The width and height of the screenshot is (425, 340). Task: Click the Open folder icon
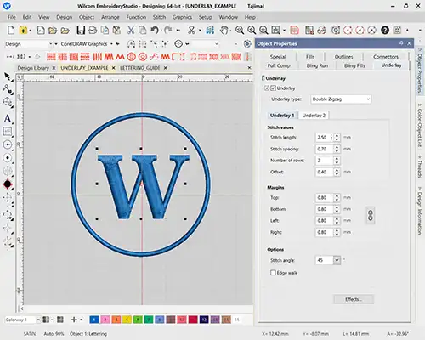click(53, 30)
